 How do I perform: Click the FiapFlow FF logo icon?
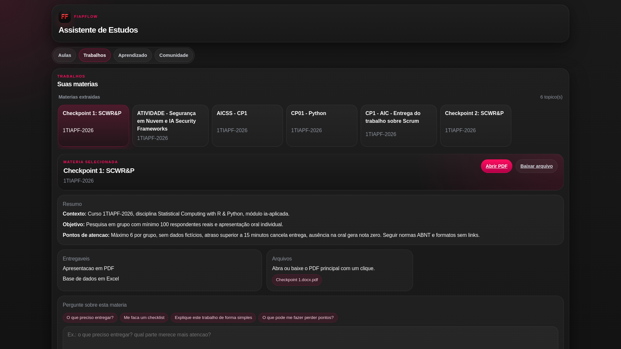click(x=65, y=17)
